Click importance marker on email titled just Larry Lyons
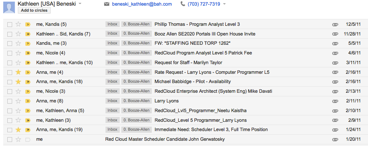This screenshot has height=146, width=368. click(28, 101)
